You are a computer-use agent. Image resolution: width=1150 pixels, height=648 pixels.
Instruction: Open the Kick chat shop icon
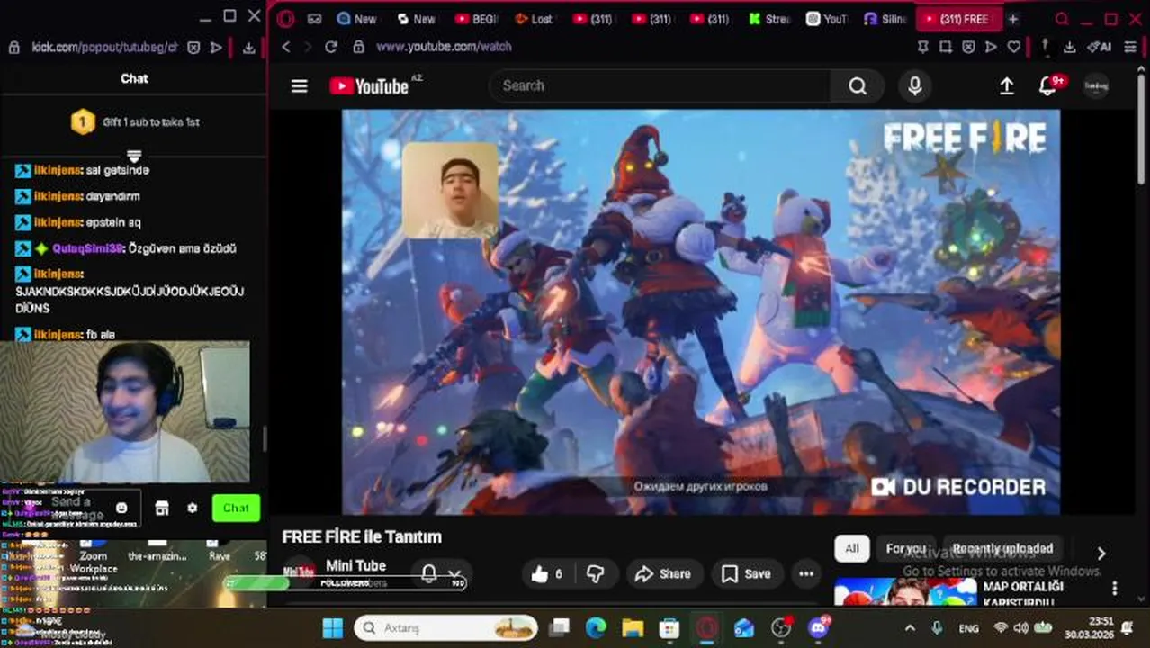pyautogui.click(x=162, y=508)
